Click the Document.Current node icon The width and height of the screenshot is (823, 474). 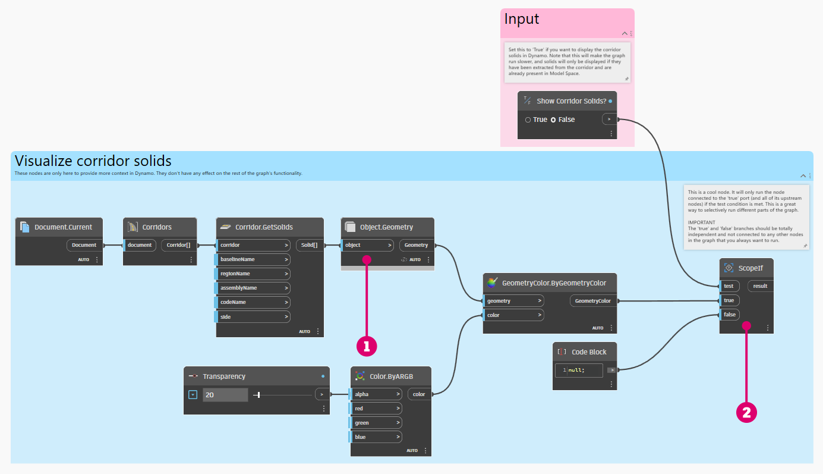pyautogui.click(x=24, y=227)
